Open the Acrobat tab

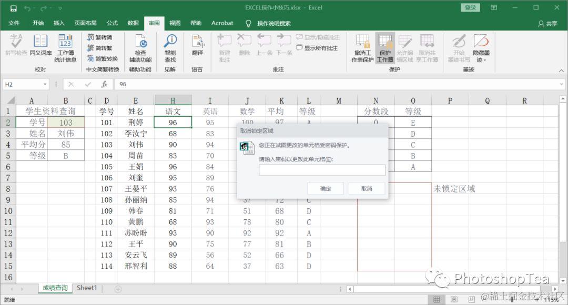point(222,23)
